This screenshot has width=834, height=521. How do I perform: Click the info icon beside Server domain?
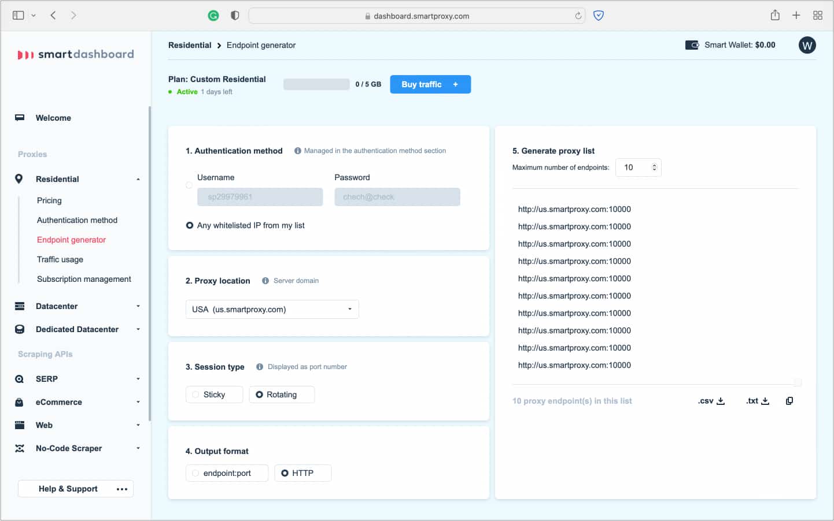(x=265, y=281)
